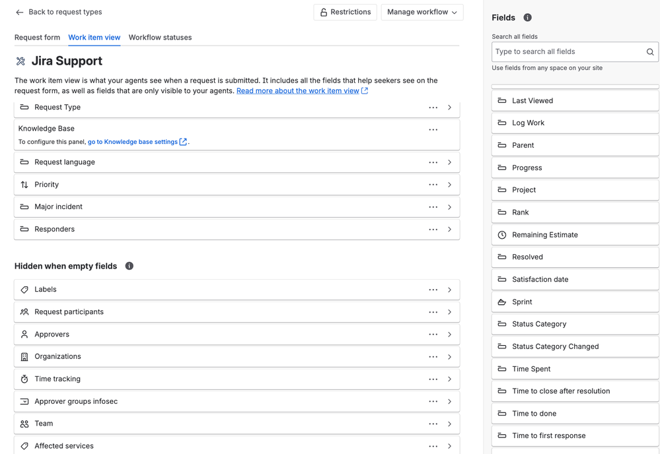This screenshot has height=454, width=660.
Task: Open the ellipsis menu on Major incident row
Action: pyautogui.click(x=433, y=207)
